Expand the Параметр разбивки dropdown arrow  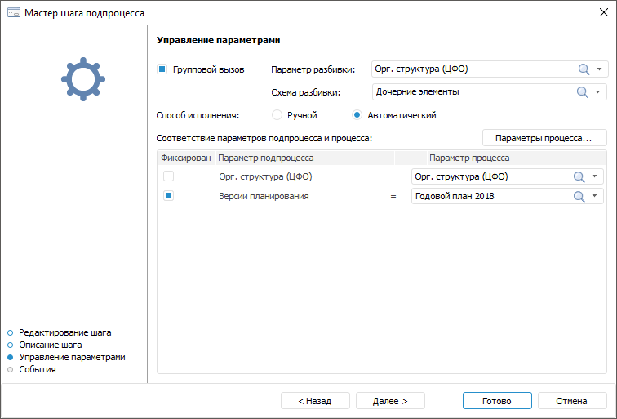[x=600, y=69]
